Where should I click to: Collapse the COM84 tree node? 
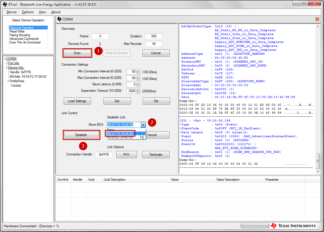(x=5, y=59)
